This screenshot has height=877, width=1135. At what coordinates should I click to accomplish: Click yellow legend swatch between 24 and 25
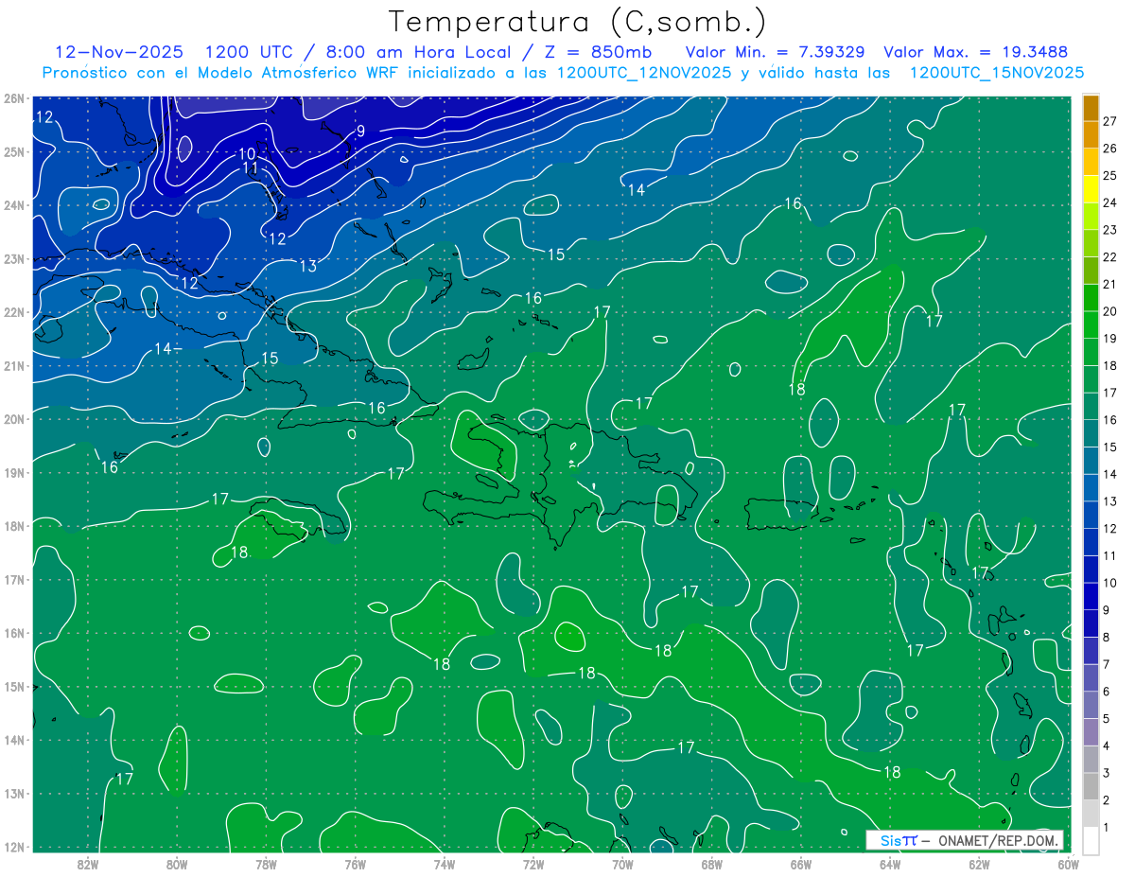point(1091,189)
